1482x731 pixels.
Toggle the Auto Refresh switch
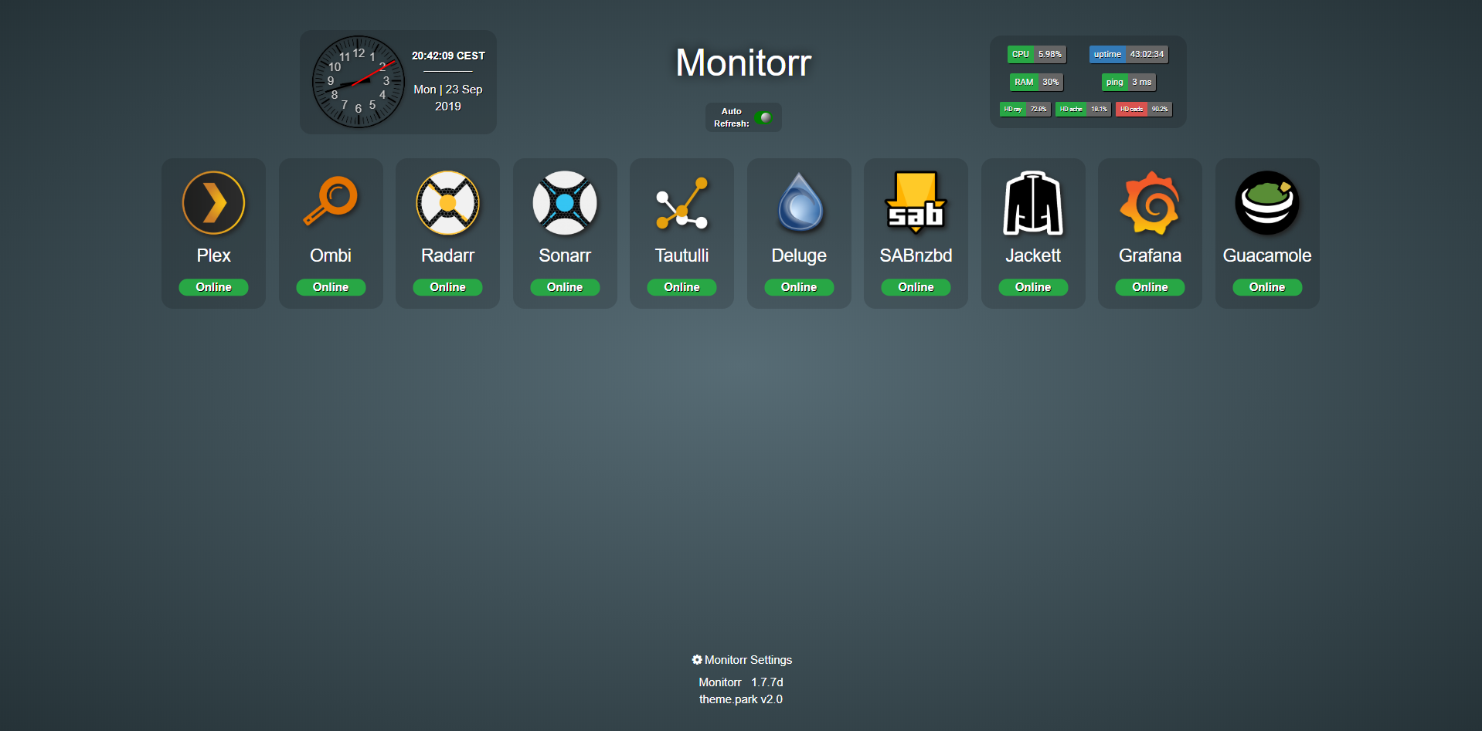pos(763,117)
